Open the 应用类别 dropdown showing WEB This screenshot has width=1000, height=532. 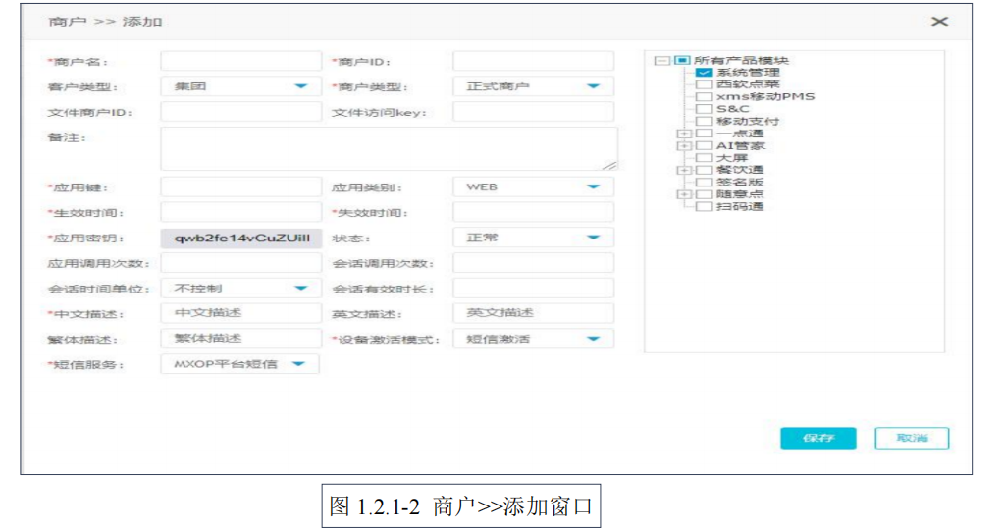click(533, 186)
